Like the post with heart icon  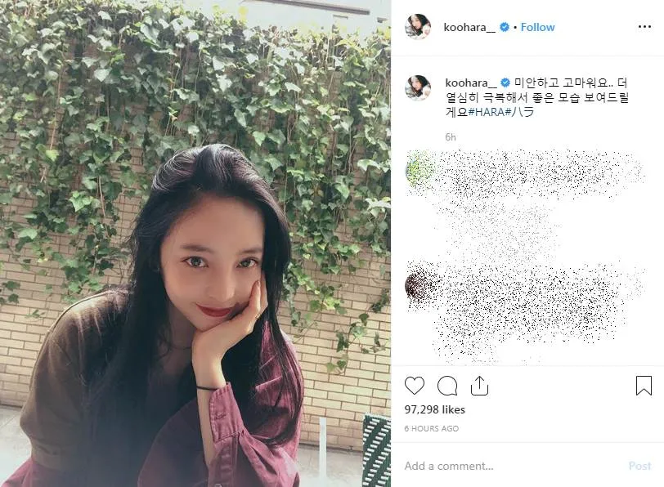click(414, 386)
